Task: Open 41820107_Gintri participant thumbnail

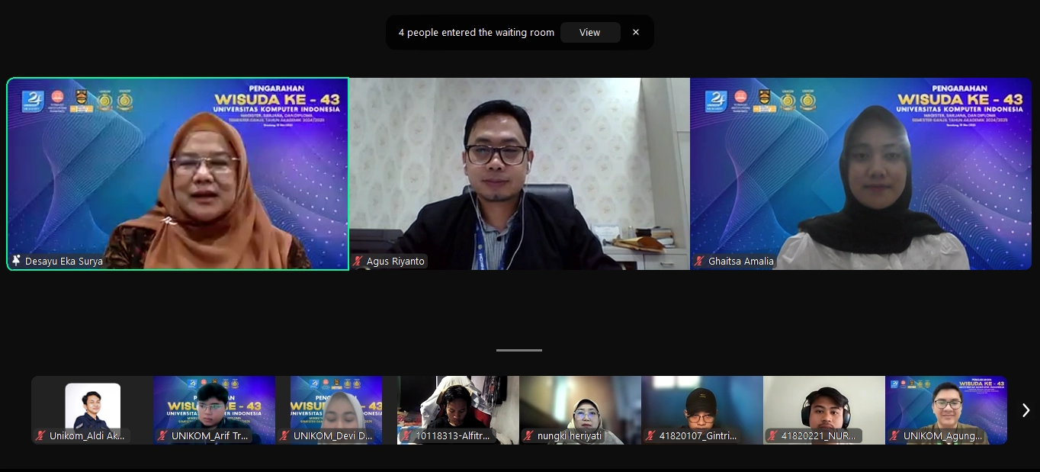Action: 702,410
